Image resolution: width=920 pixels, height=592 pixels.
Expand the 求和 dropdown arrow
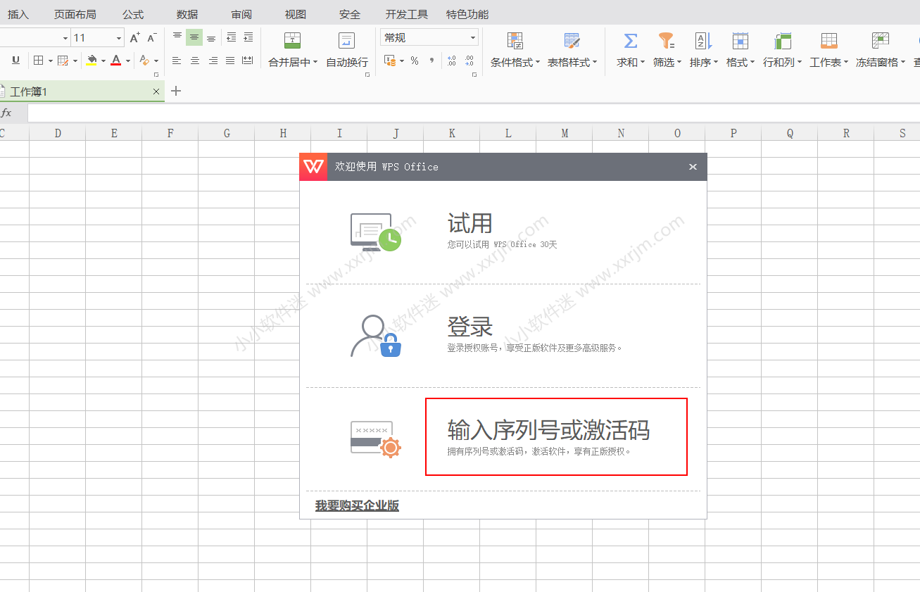[x=643, y=63]
